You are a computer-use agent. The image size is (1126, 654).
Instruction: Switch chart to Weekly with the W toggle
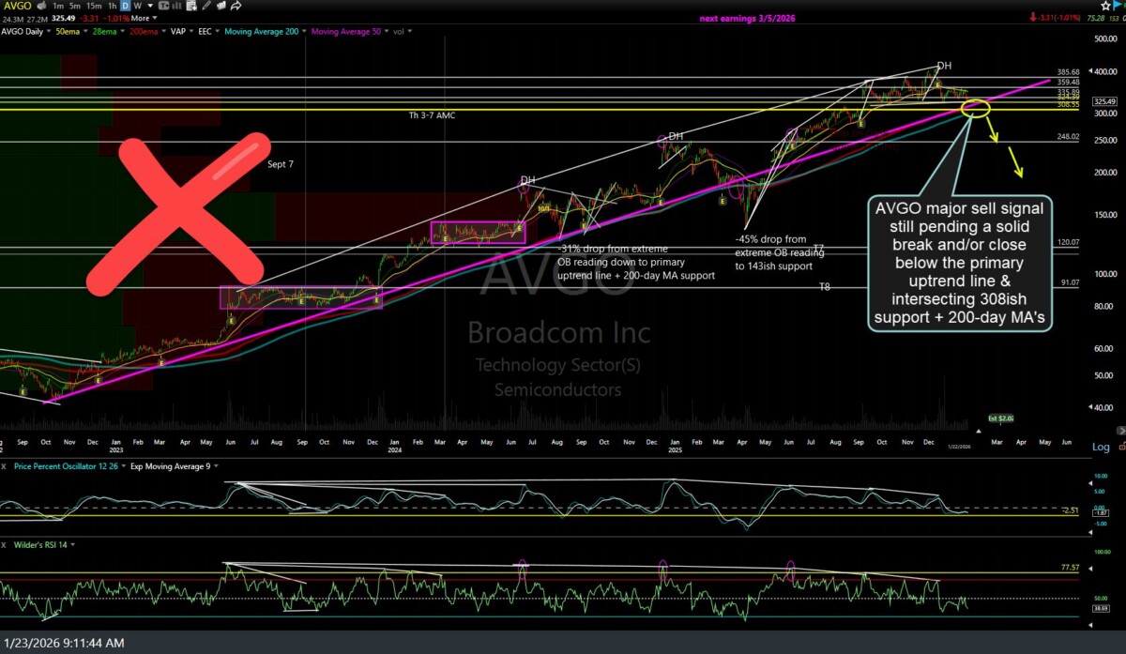pyautogui.click(x=137, y=5)
